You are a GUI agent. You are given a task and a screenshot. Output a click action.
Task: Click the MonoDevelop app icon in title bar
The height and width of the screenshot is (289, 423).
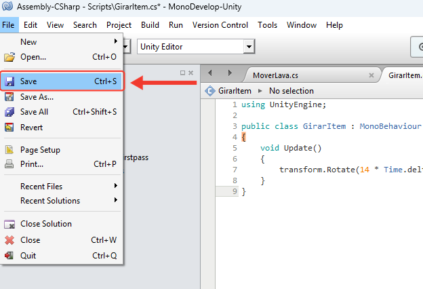click(7, 6)
